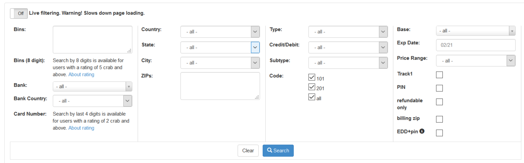The width and height of the screenshot is (524, 163).
Task: Focus the Exp Date input field
Action: 476,45
